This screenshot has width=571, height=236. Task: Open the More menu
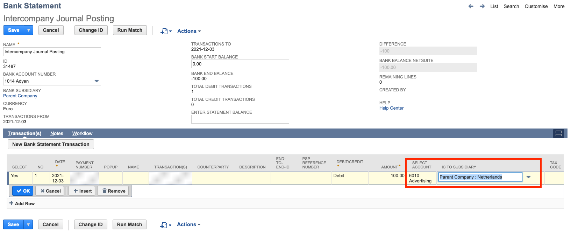(559, 6)
